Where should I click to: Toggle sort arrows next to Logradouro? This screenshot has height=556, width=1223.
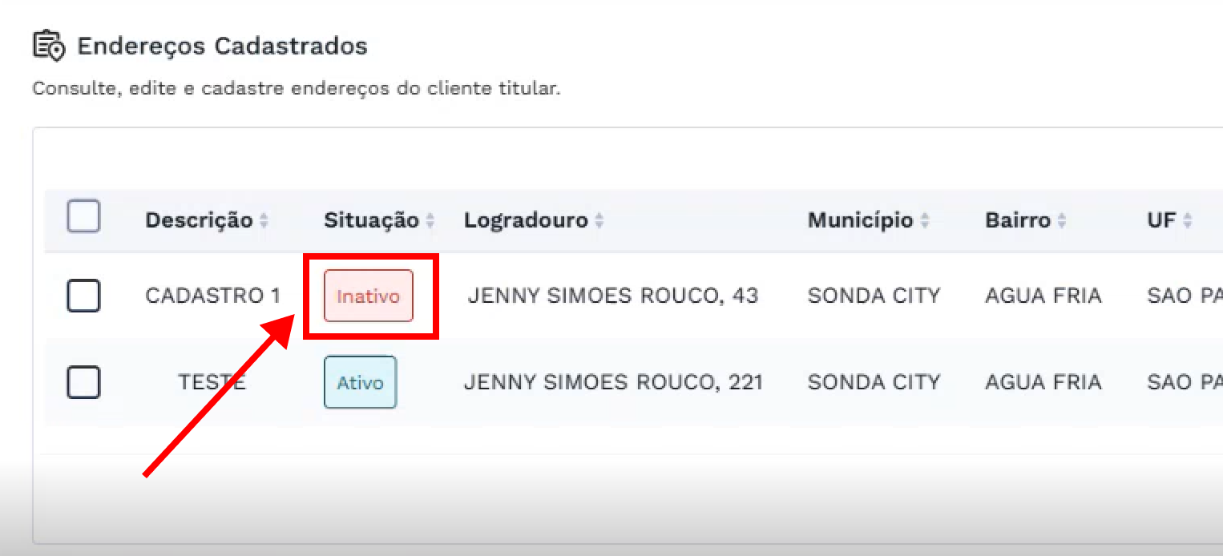pyautogui.click(x=599, y=221)
